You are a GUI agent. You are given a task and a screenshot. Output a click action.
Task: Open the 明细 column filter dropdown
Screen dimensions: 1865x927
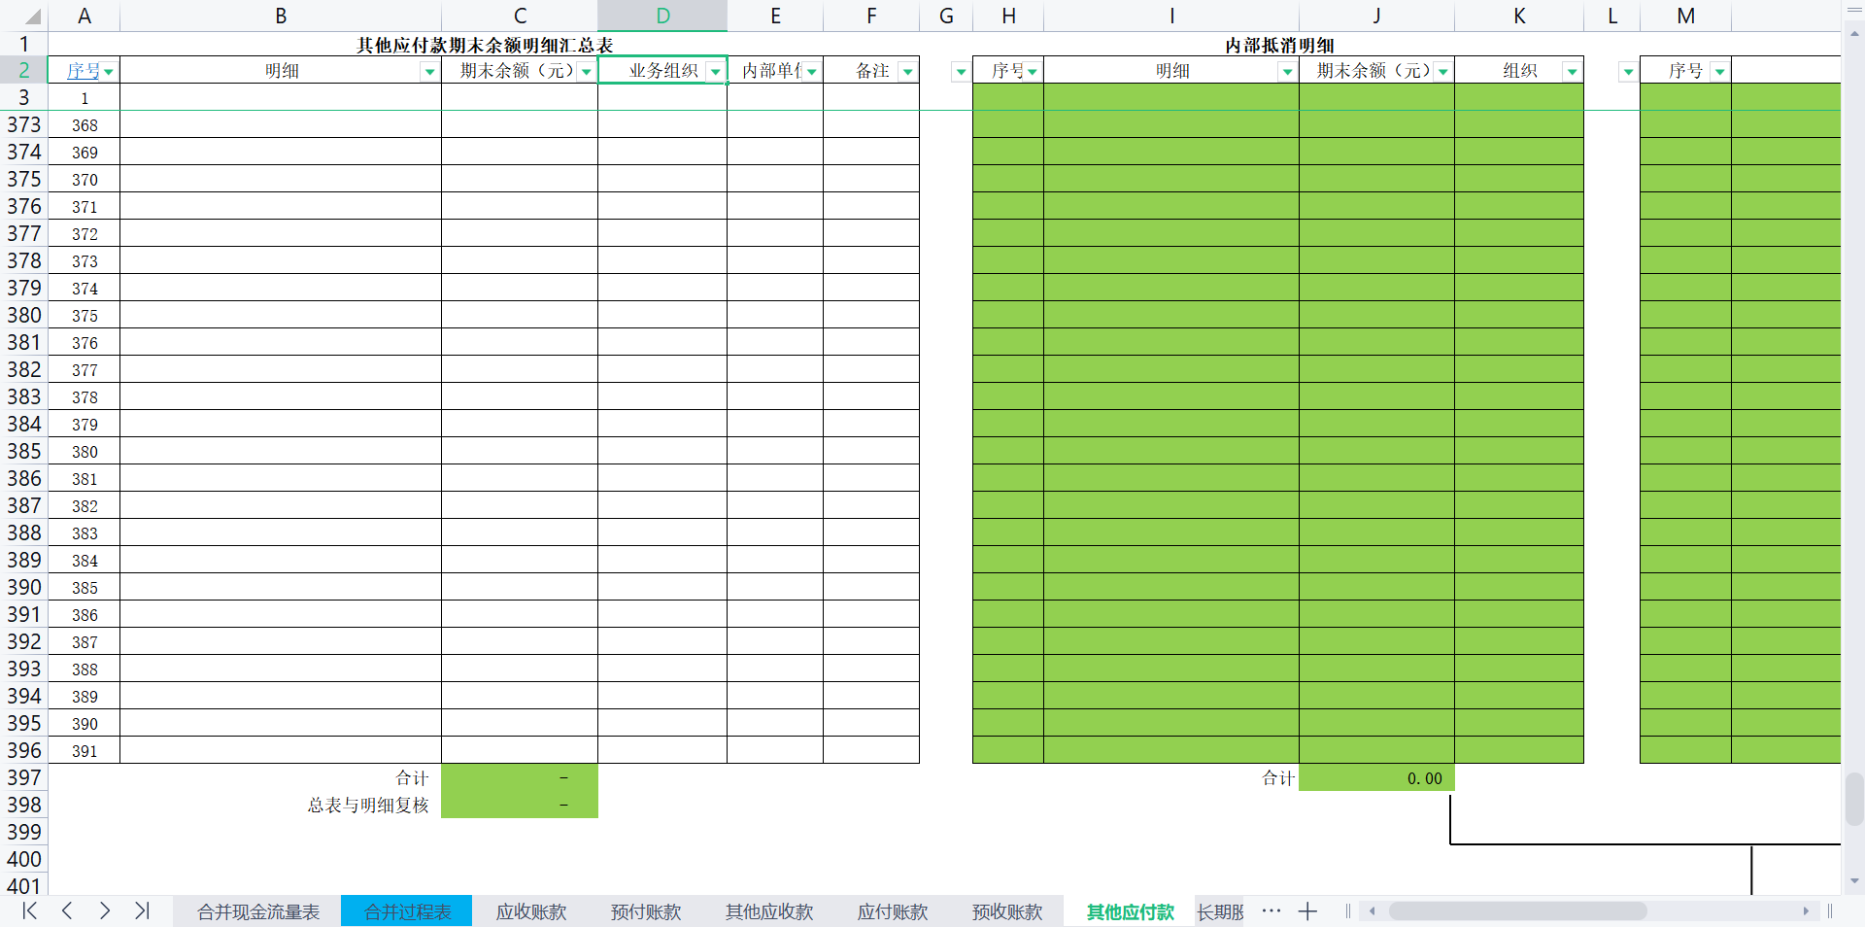tap(428, 71)
